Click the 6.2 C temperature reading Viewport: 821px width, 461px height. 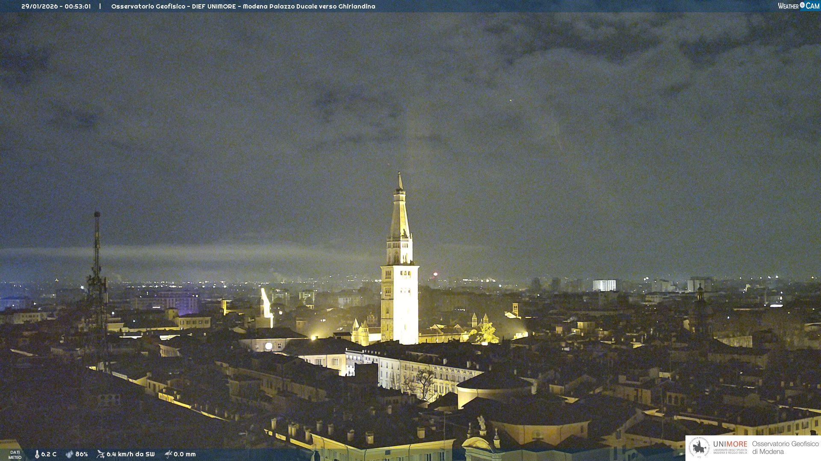[x=49, y=454]
